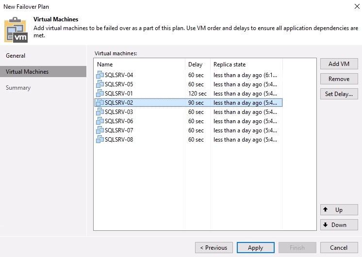Sort list by Name column header
362x257 pixels.
105,64
